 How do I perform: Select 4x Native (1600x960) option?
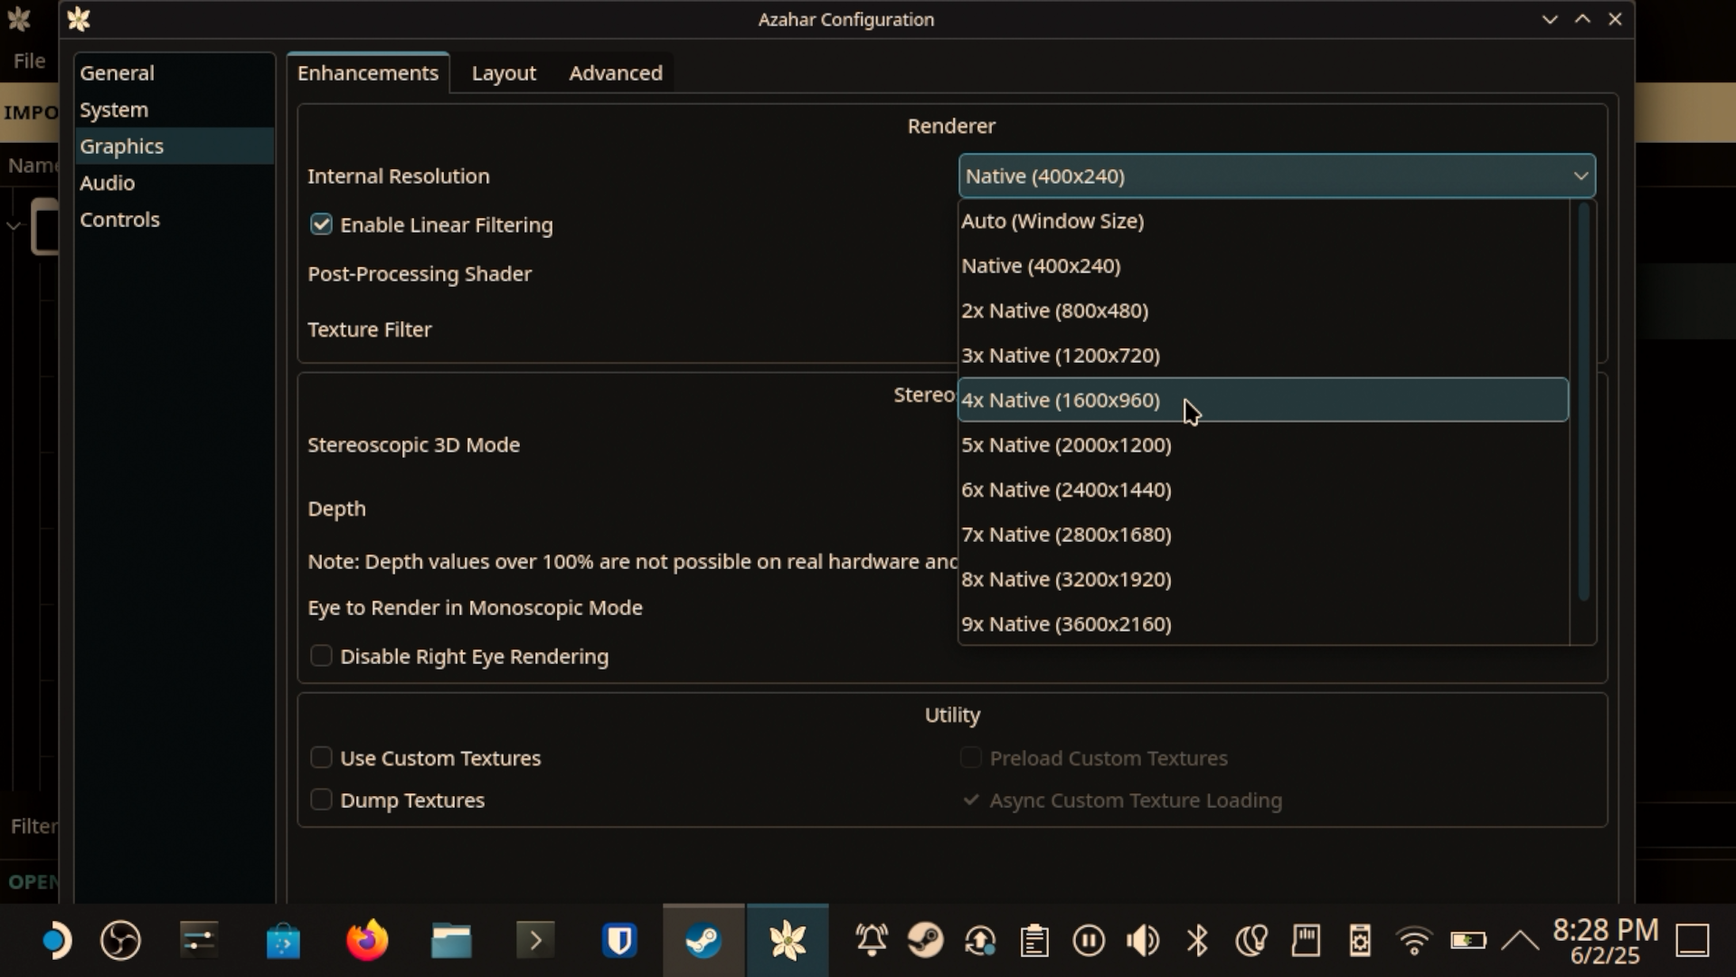[1263, 400]
